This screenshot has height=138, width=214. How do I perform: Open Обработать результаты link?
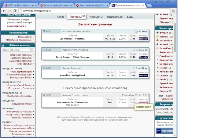click(x=19, y=96)
